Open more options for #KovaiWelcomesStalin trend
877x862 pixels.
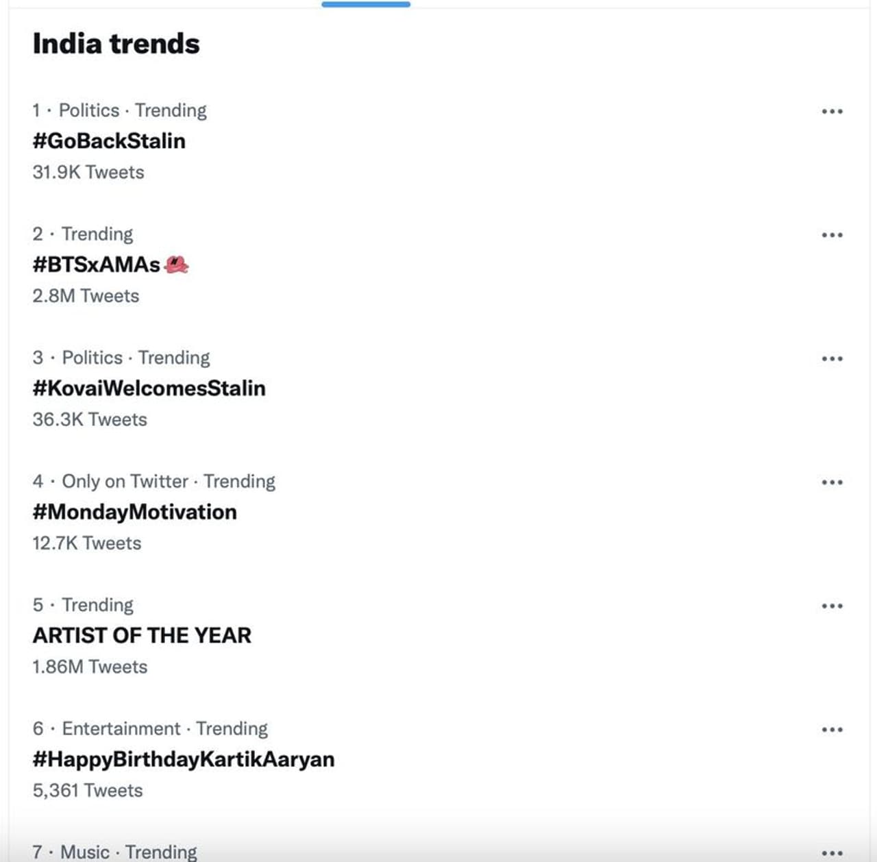point(832,359)
